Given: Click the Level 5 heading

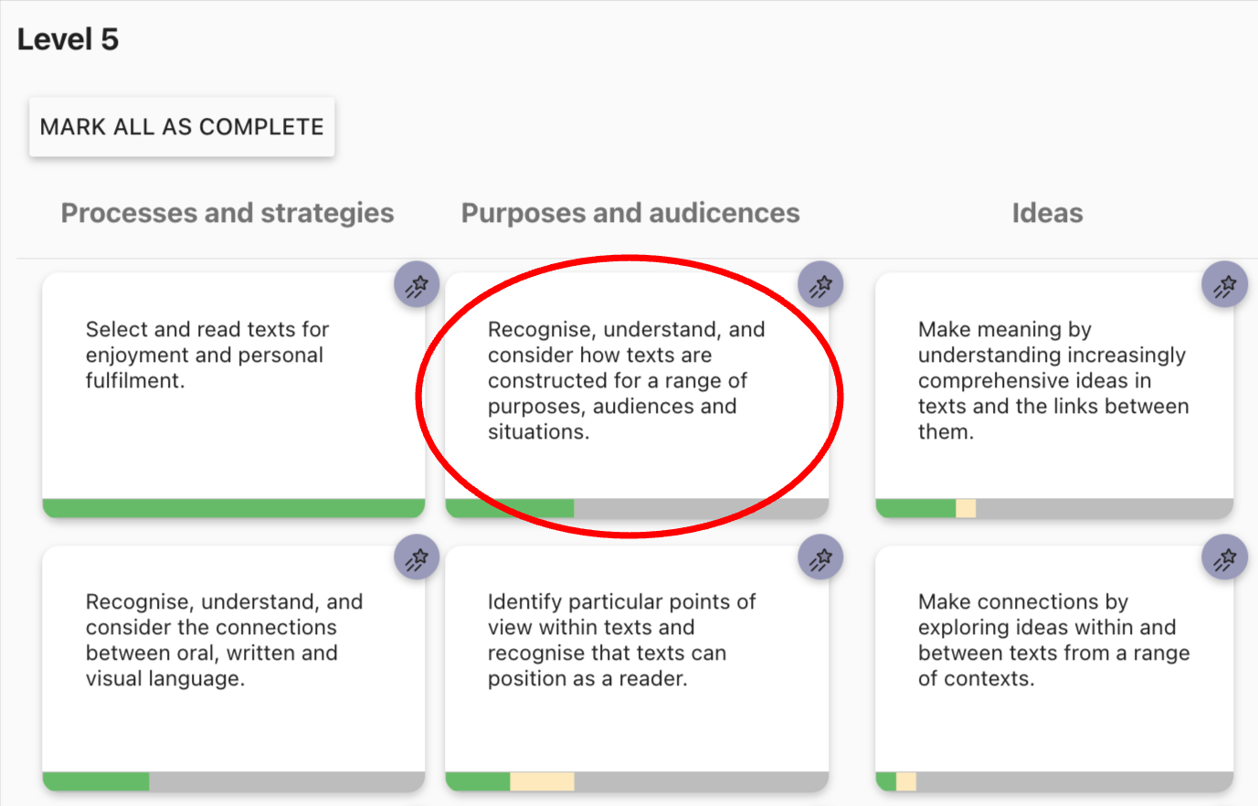Looking at the screenshot, I should point(69,39).
